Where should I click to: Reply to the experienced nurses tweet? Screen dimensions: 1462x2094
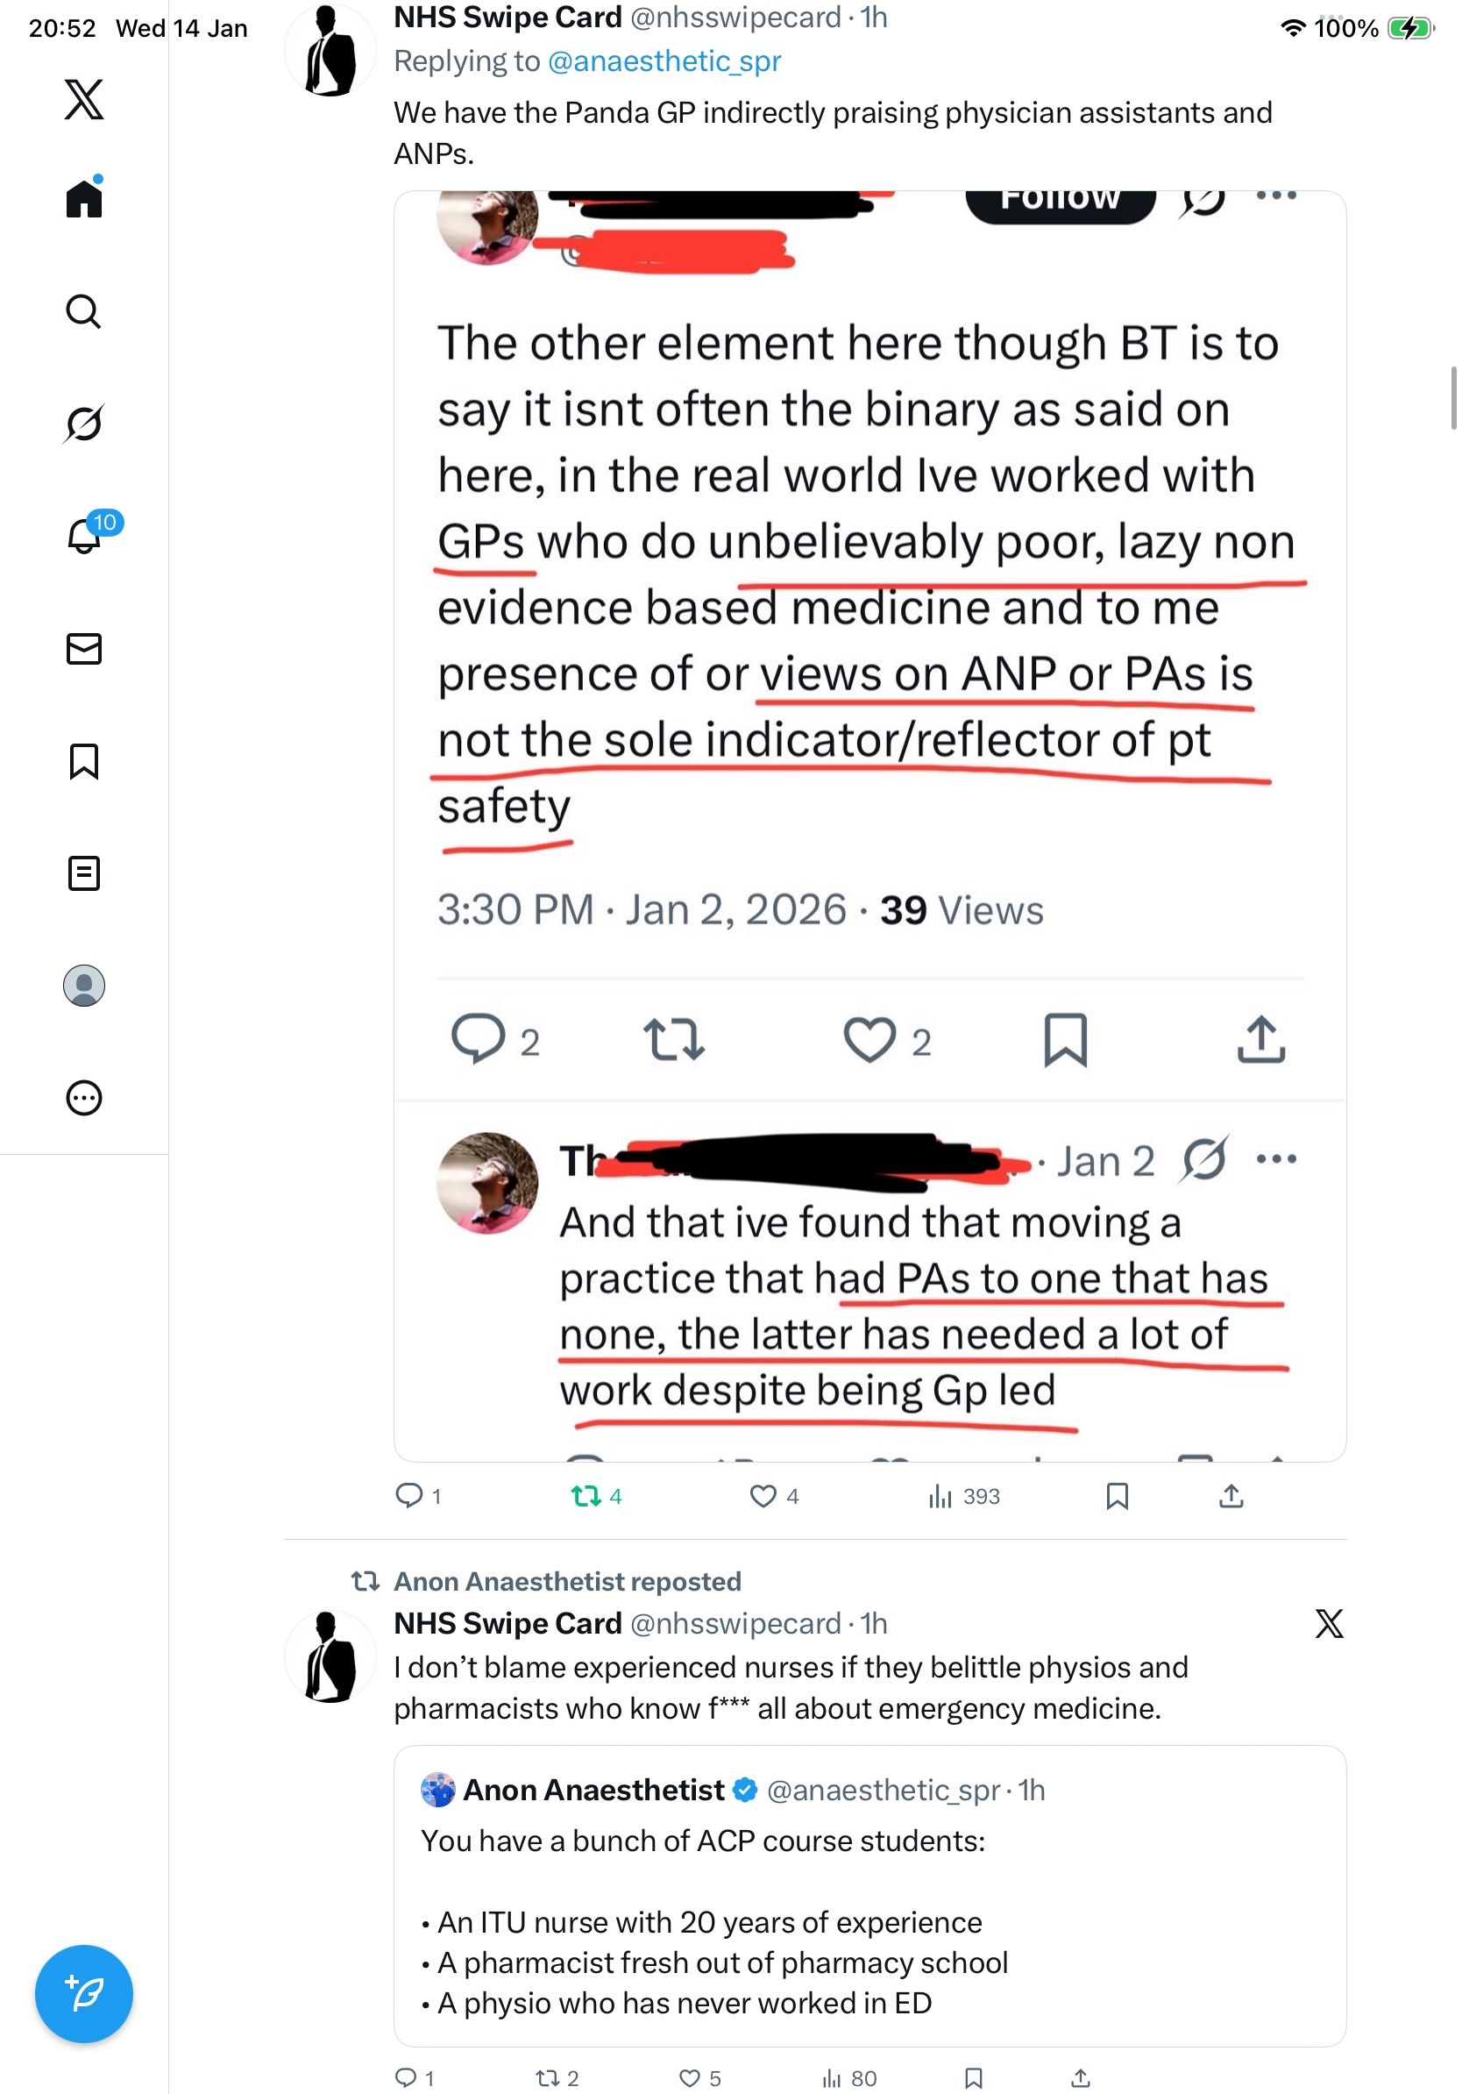tap(407, 2077)
